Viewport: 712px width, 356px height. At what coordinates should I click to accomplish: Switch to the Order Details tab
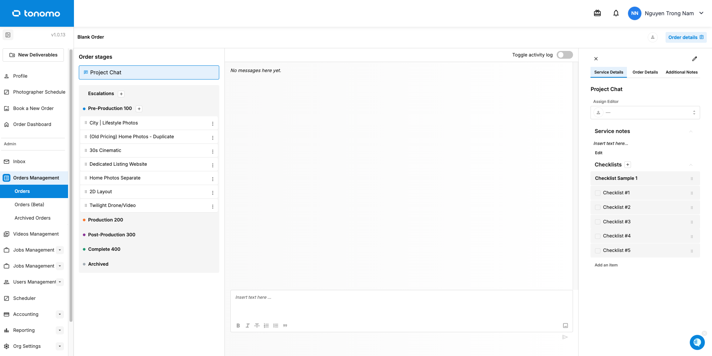click(x=645, y=72)
